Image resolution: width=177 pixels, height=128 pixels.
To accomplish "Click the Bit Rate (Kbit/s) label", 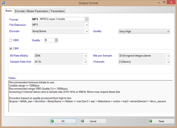I will [x=20, y=56].
